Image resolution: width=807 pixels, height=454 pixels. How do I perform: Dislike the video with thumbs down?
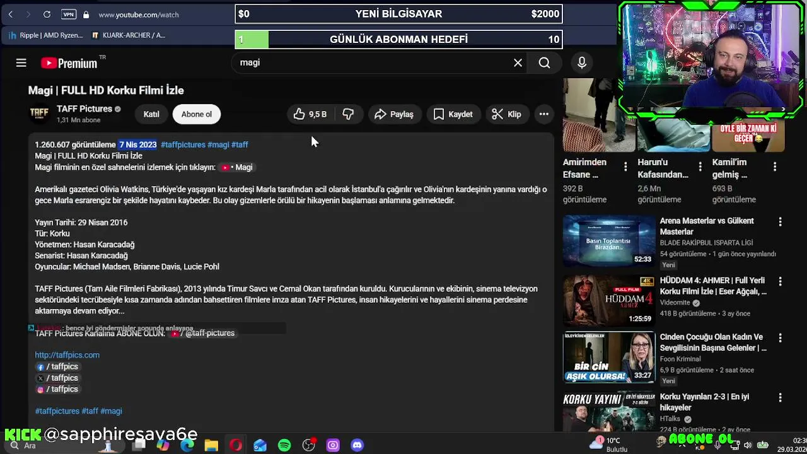click(348, 114)
